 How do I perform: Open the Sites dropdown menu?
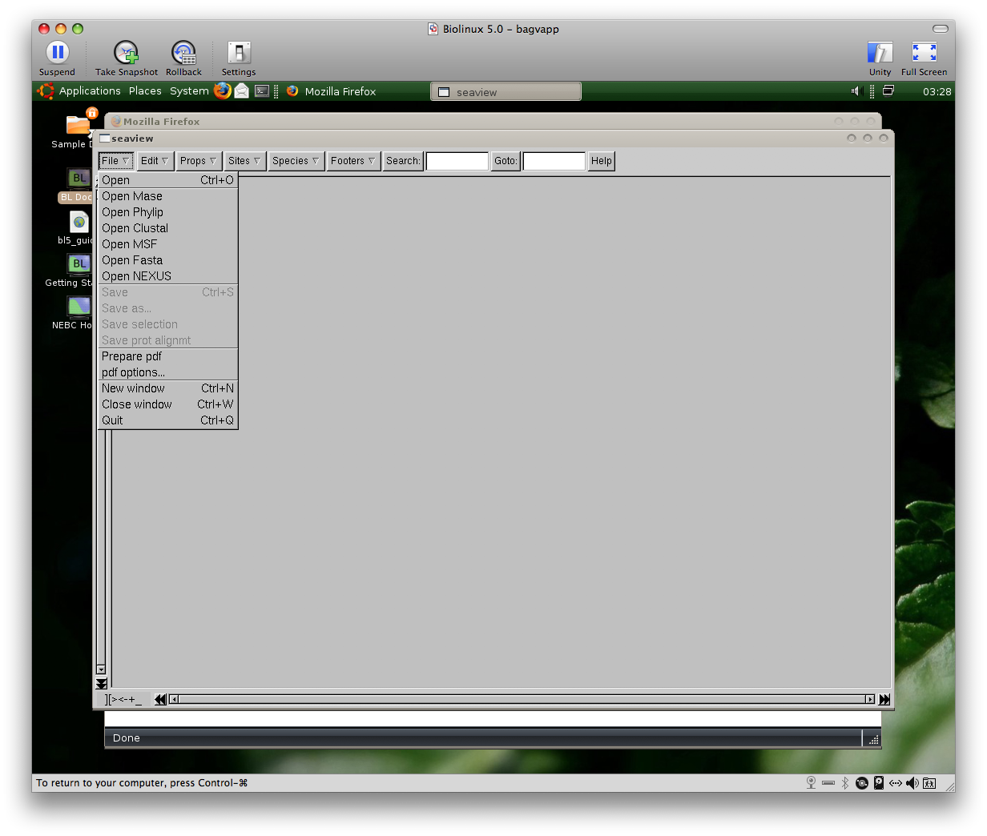coord(244,161)
